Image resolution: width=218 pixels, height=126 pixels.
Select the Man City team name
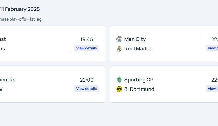(135, 39)
